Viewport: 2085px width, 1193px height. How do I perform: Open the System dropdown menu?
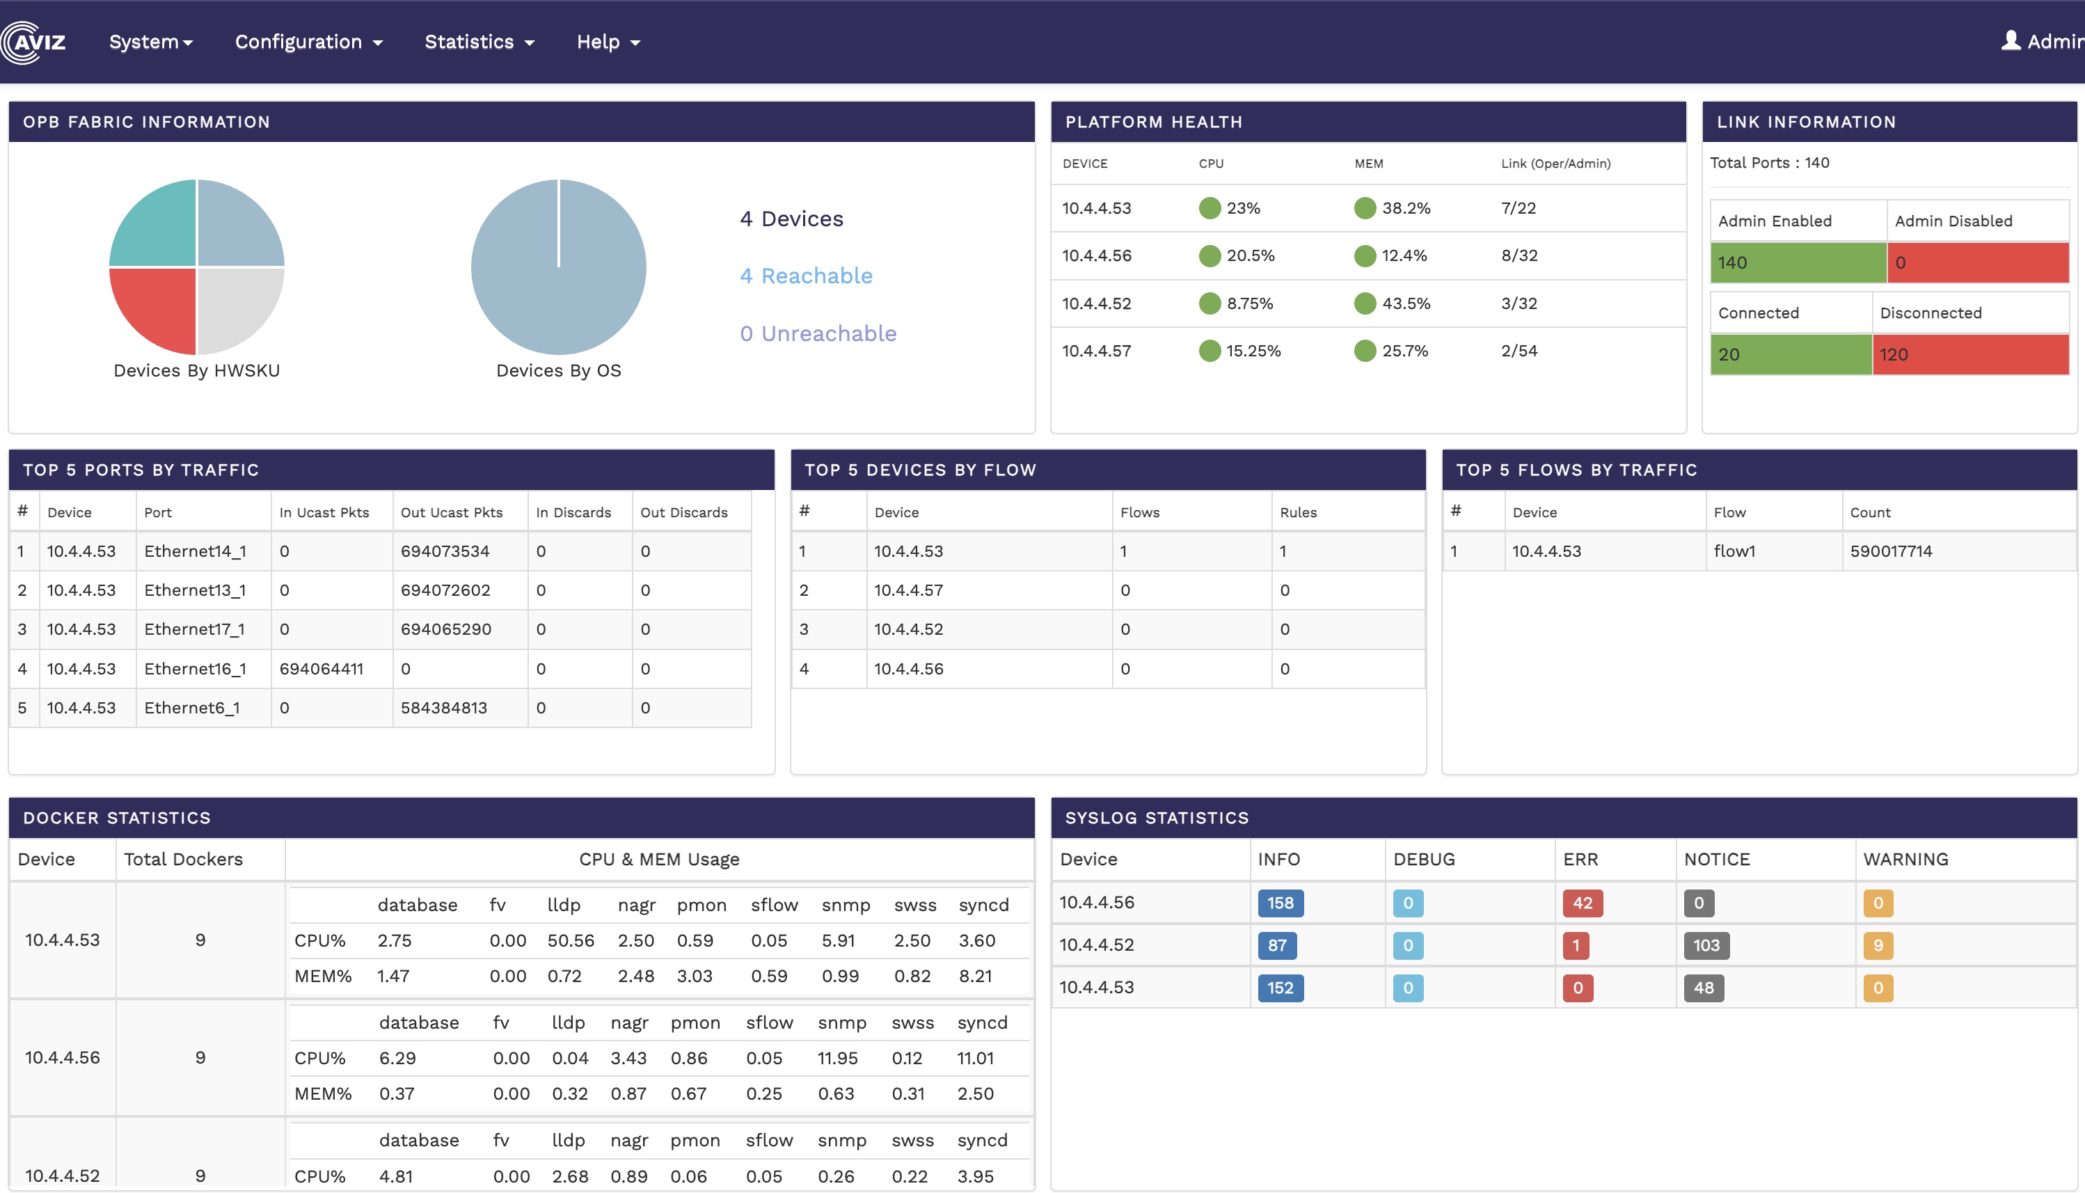151,42
